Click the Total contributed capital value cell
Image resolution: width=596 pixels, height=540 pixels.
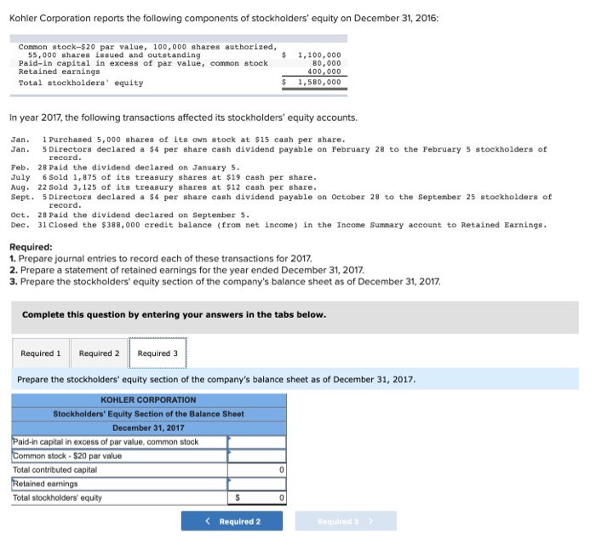(257, 469)
